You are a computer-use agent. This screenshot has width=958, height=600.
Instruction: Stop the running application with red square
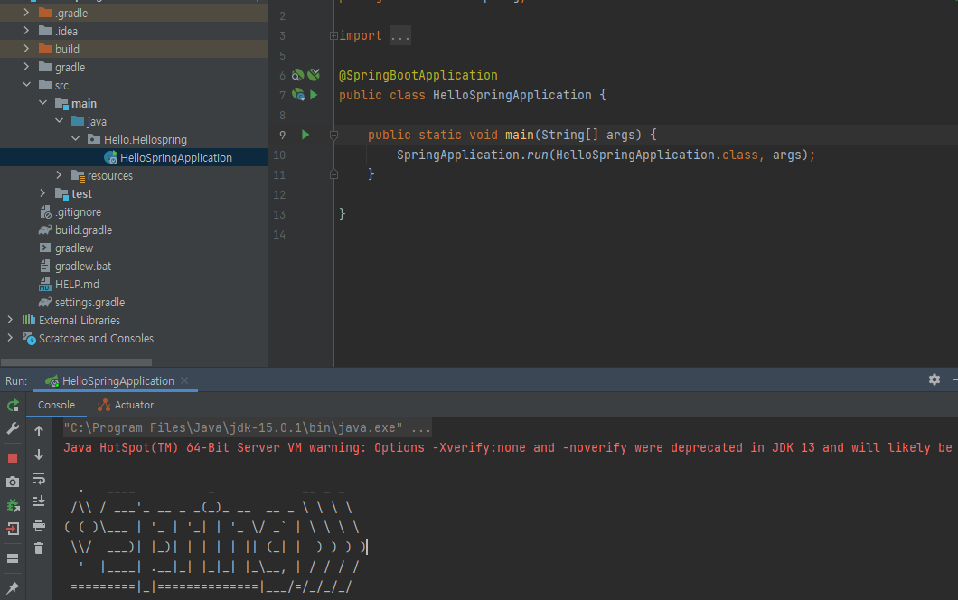pos(13,457)
